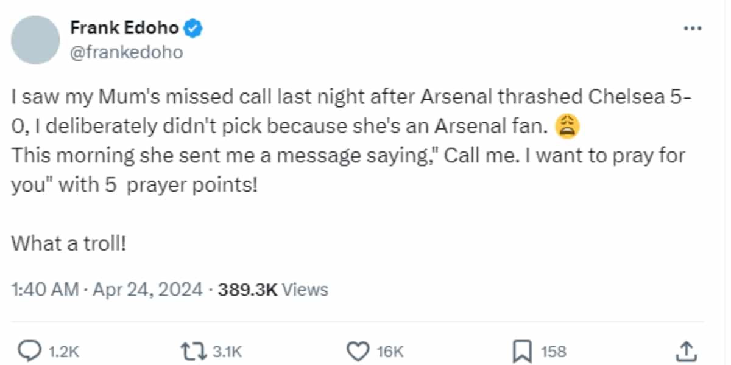
Task: Click the 16K likes count
Action: pos(391,351)
